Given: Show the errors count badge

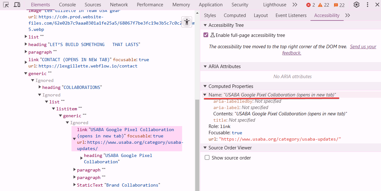Looking at the screenshot, I should [311, 5].
